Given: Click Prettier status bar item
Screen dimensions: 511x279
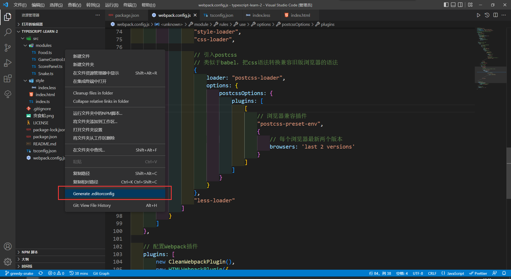Looking at the screenshot, I should [x=478, y=273].
